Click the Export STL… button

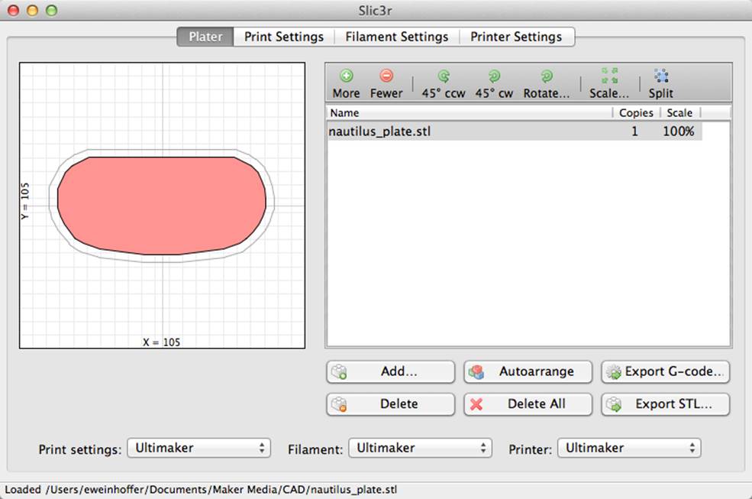[666, 404]
